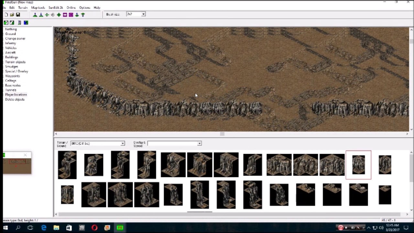Select Infantry in the object list
The image size is (414, 233).
tap(10, 43)
